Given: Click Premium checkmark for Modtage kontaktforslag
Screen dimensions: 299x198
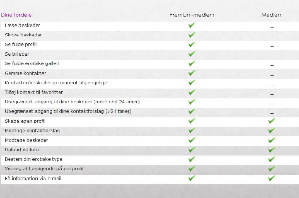Looking at the screenshot, I should coord(191,130).
